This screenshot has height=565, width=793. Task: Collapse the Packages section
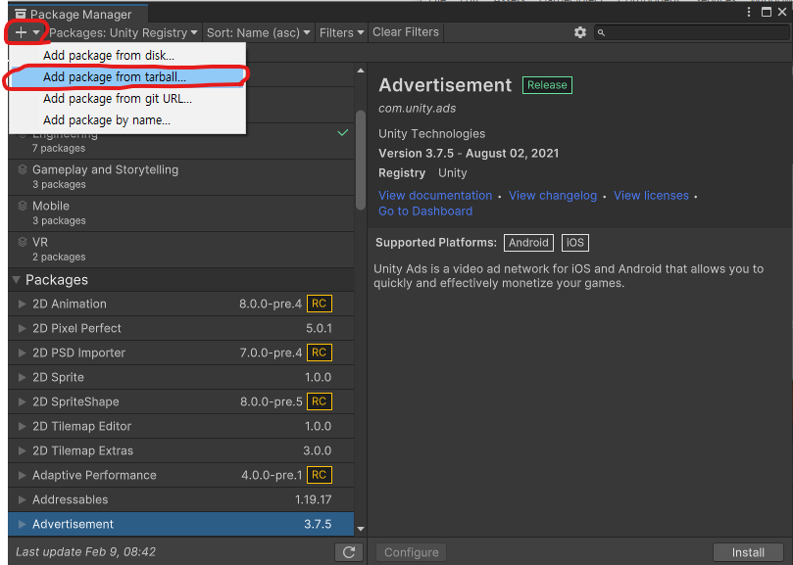(x=17, y=279)
